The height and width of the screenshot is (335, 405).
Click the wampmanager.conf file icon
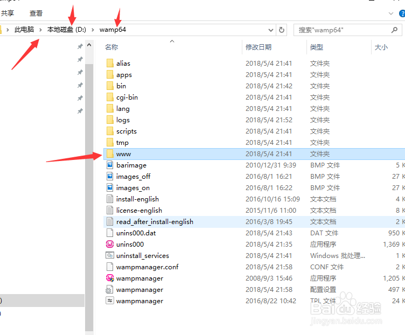point(110,267)
